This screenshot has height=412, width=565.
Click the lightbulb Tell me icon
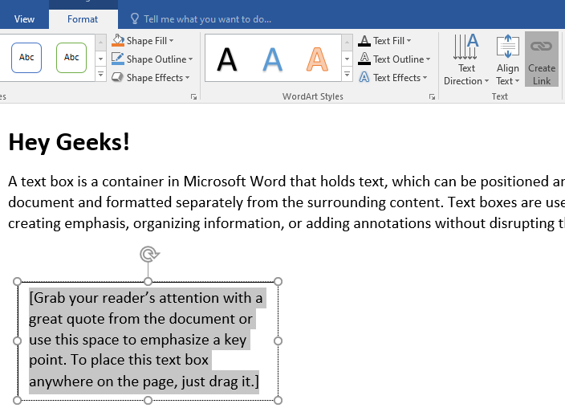click(134, 18)
